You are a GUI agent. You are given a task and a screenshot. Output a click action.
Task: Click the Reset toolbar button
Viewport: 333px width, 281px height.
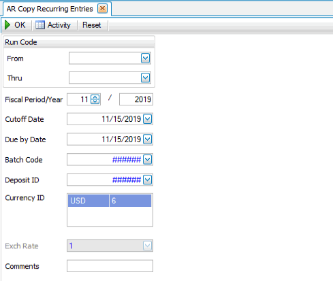tap(92, 25)
